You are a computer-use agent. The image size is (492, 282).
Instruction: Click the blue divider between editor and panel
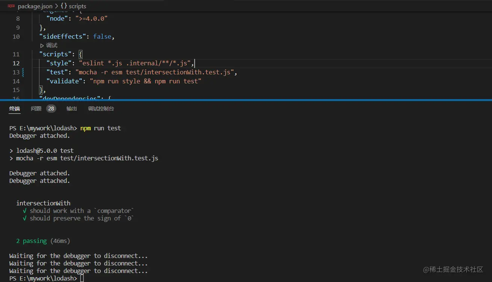tap(246, 100)
